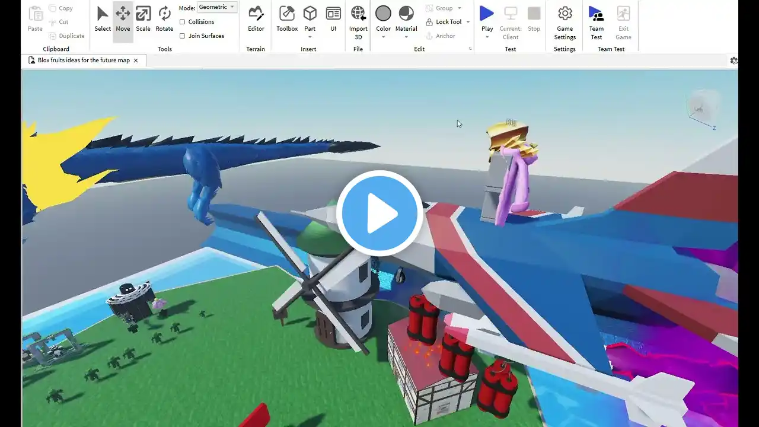Close the Blox fruits ideas tab
The image size is (759, 427).
point(136,60)
